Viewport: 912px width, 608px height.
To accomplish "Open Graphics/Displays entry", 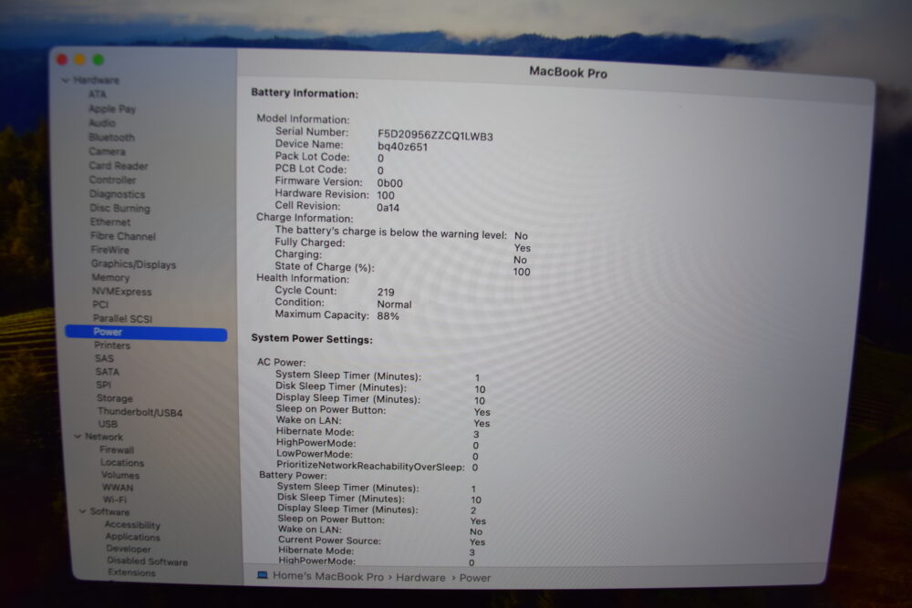I will [133, 264].
